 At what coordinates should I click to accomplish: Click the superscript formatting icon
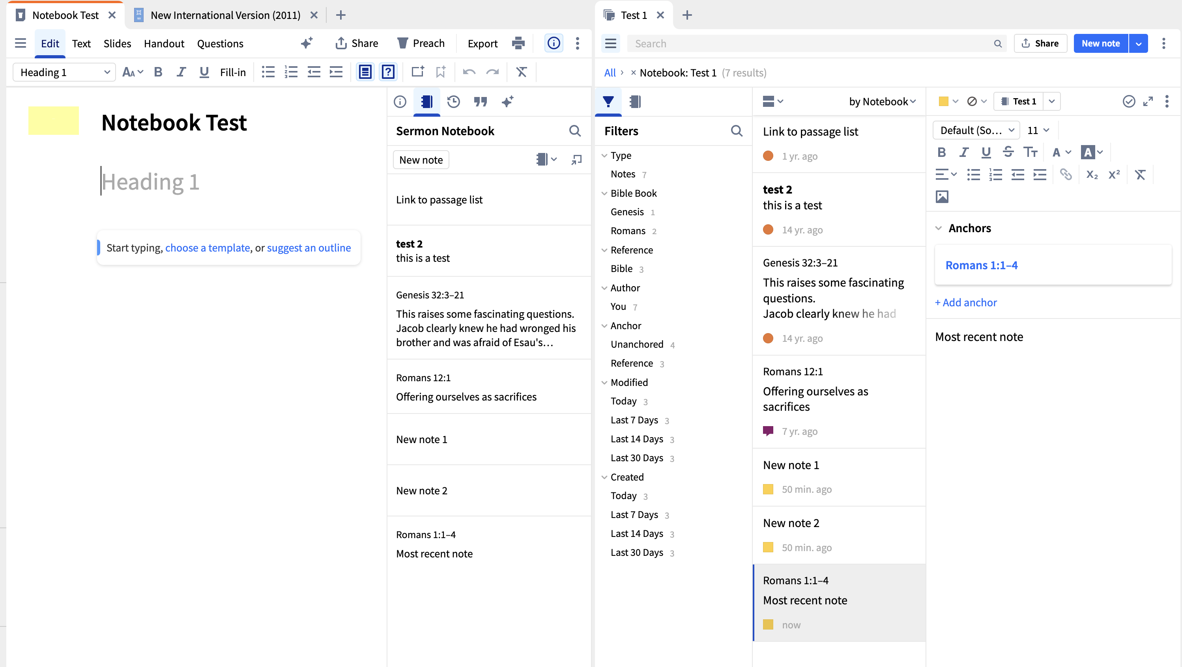[1114, 175]
